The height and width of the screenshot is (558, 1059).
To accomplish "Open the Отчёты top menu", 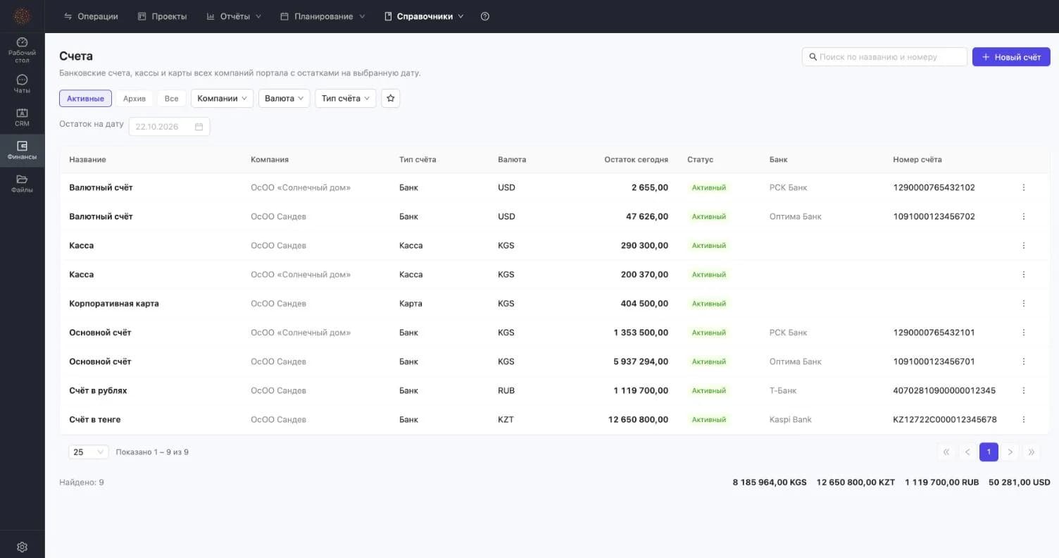I will [x=234, y=16].
